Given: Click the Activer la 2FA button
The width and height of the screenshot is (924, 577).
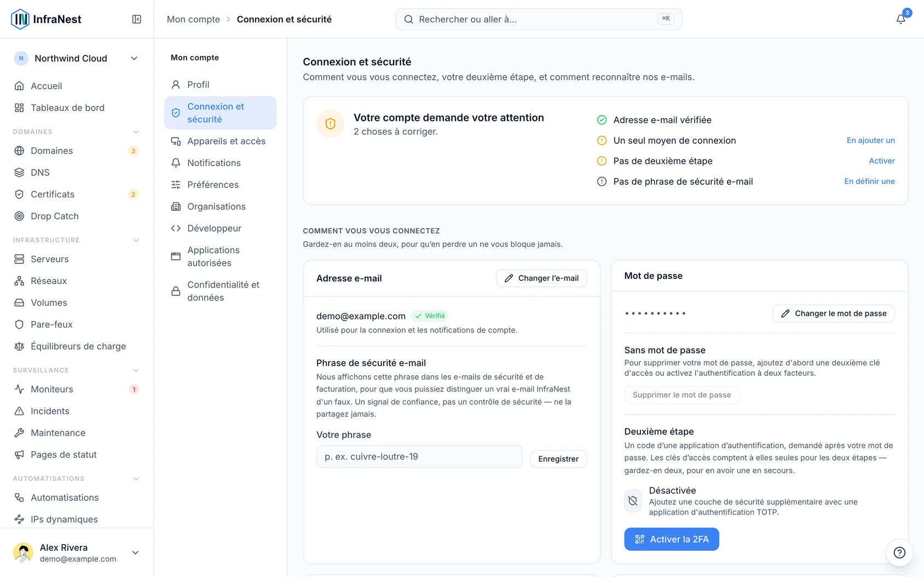Looking at the screenshot, I should coord(672,539).
